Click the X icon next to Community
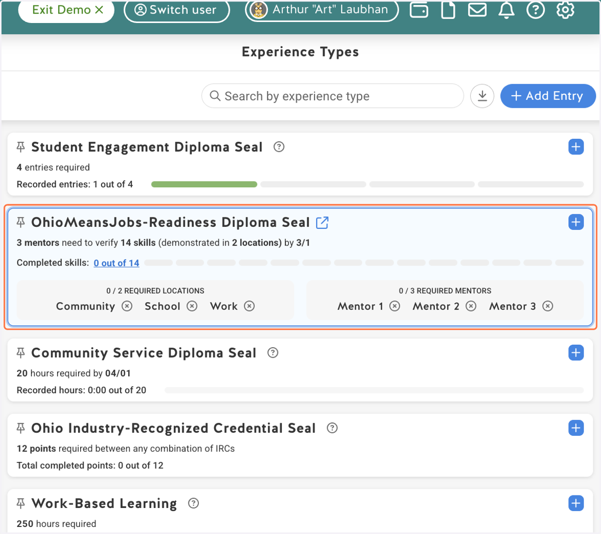This screenshot has height=534, width=601. [127, 306]
